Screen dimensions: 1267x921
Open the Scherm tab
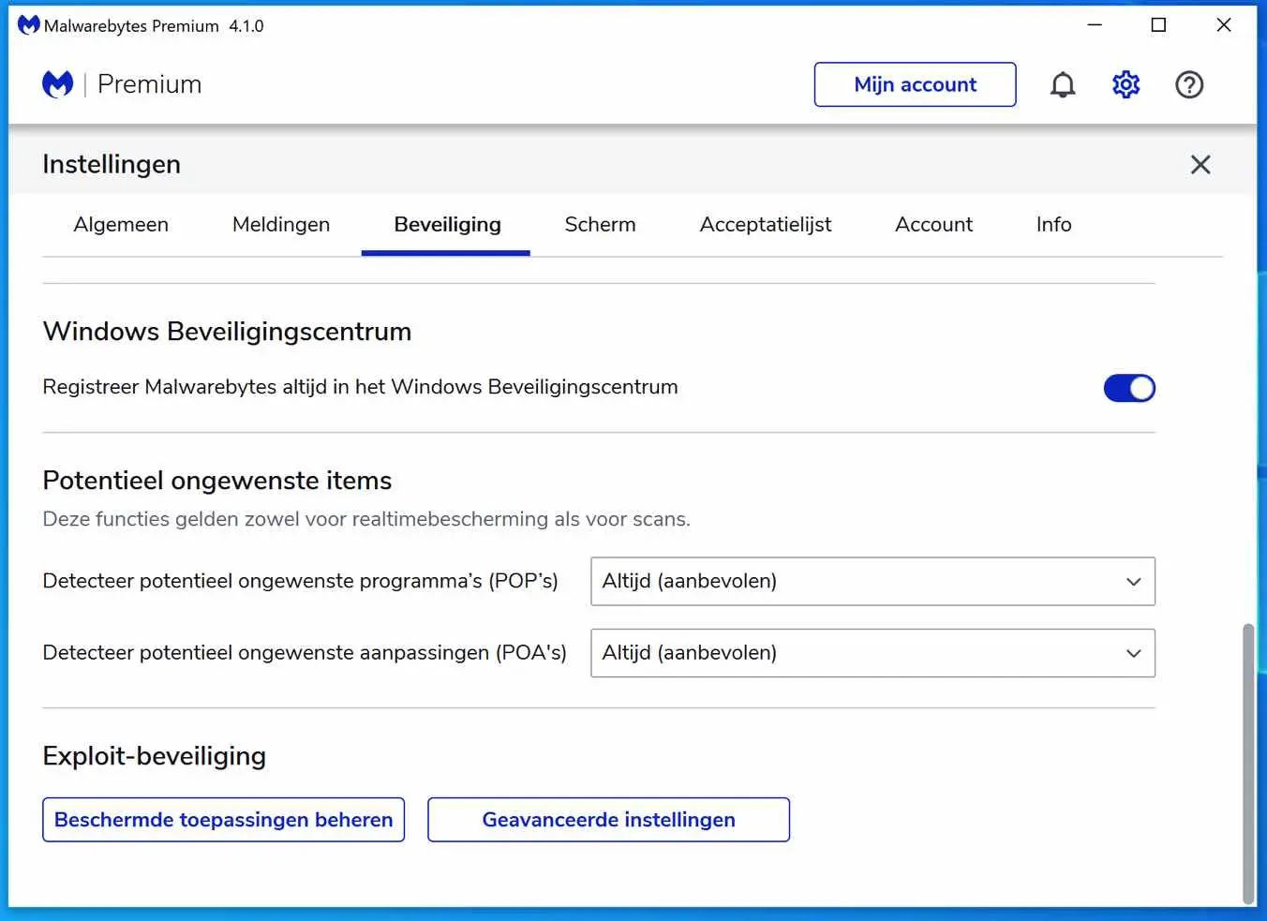pyautogui.click(x=600, y=225)
